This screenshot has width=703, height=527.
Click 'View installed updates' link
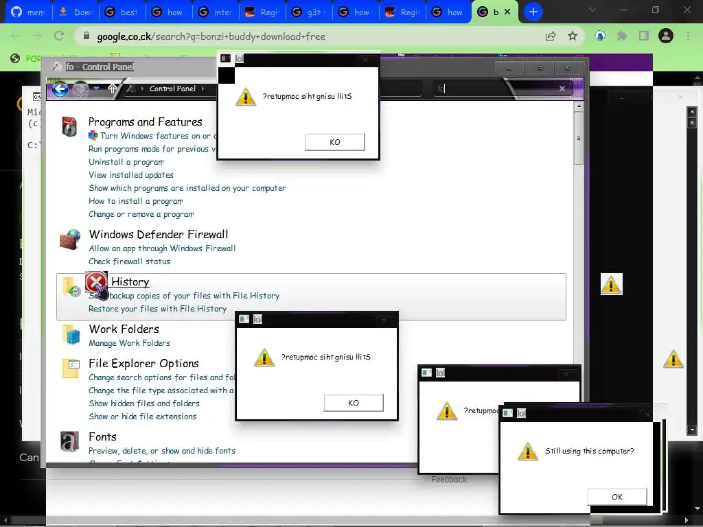(131, 175)
